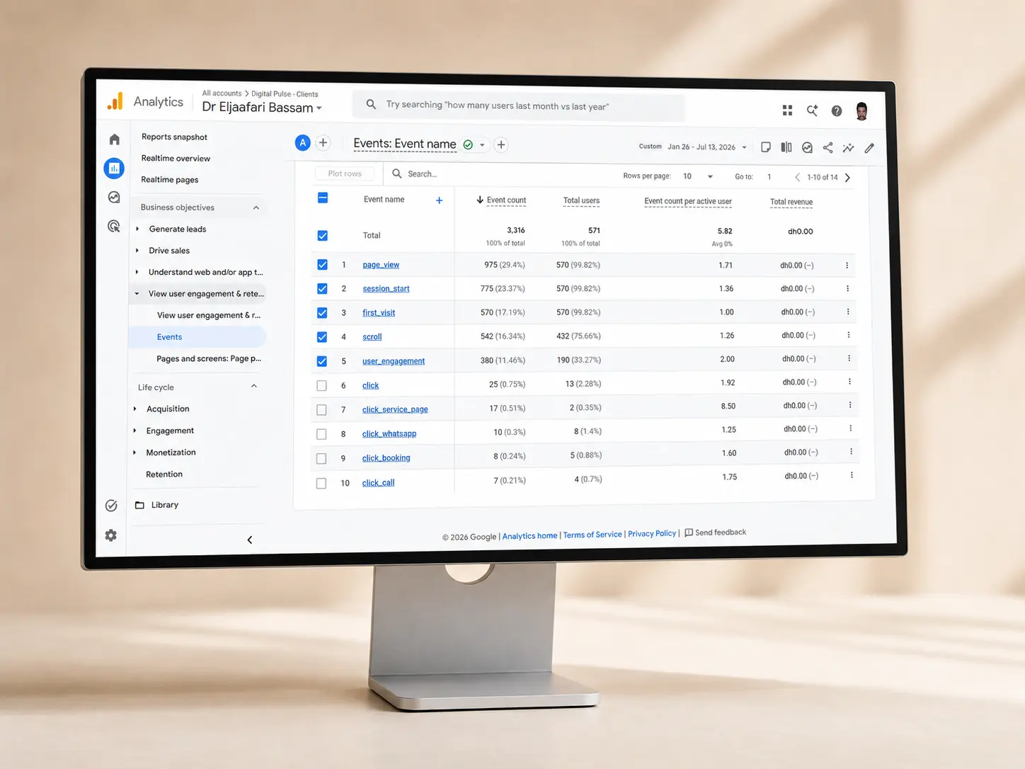
Task: Open Admin settings gear icon
Action: 111,535
